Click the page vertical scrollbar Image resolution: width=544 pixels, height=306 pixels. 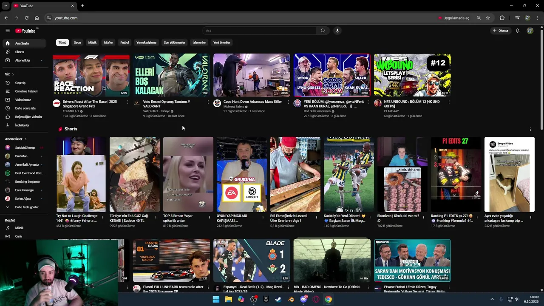click(x=541, y=79)
